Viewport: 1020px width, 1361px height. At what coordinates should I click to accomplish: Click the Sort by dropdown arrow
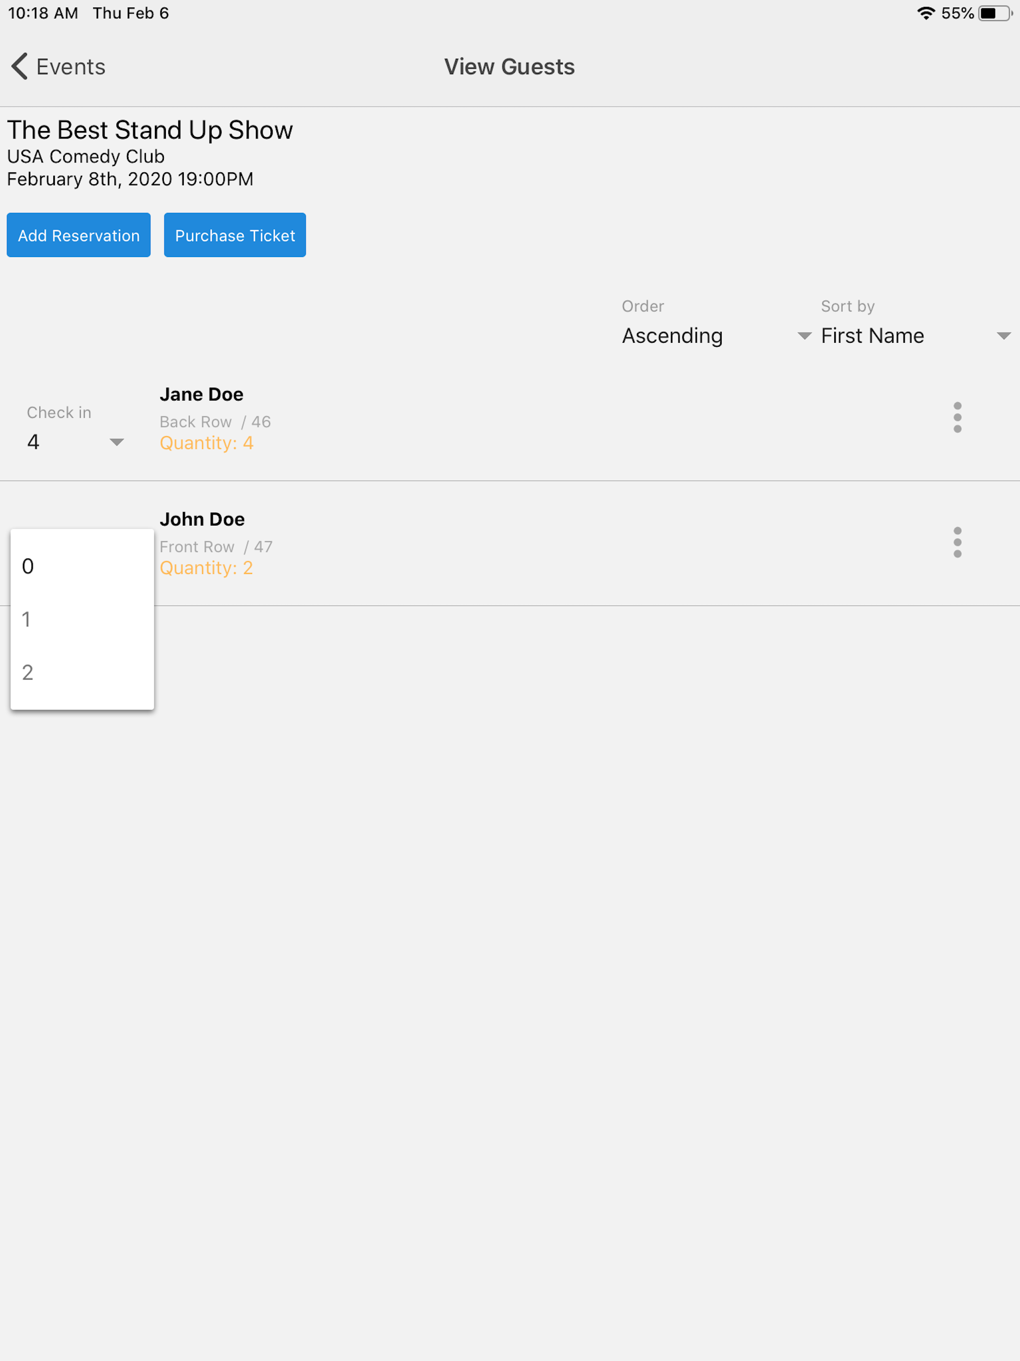point(1004,336)
